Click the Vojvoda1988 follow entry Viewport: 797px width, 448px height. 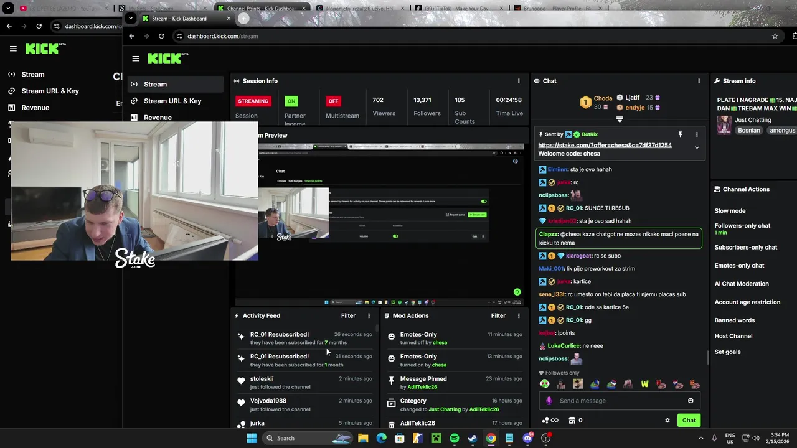304,405
